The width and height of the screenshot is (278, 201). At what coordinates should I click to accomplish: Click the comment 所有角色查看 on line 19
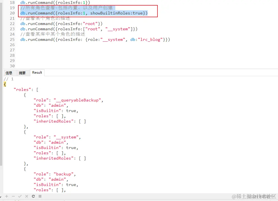tap(40, 8)
